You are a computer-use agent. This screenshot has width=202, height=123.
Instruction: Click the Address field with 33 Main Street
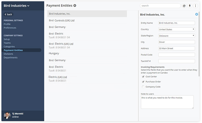(177, 48)
